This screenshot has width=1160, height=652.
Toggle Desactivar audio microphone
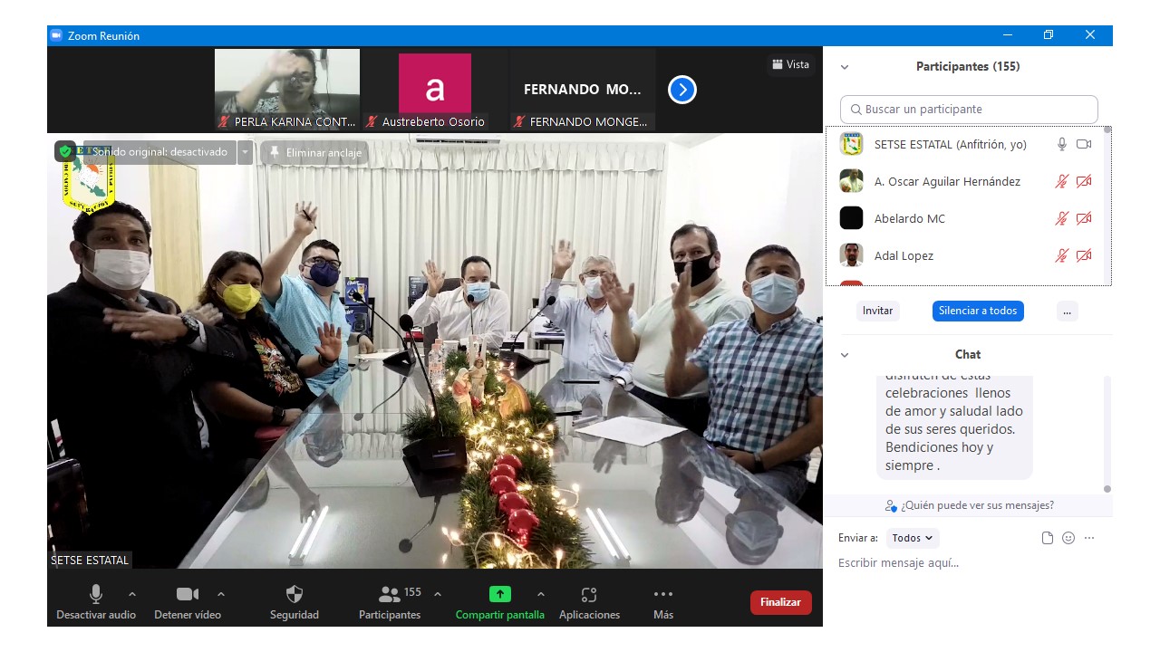tap(95, 594)
